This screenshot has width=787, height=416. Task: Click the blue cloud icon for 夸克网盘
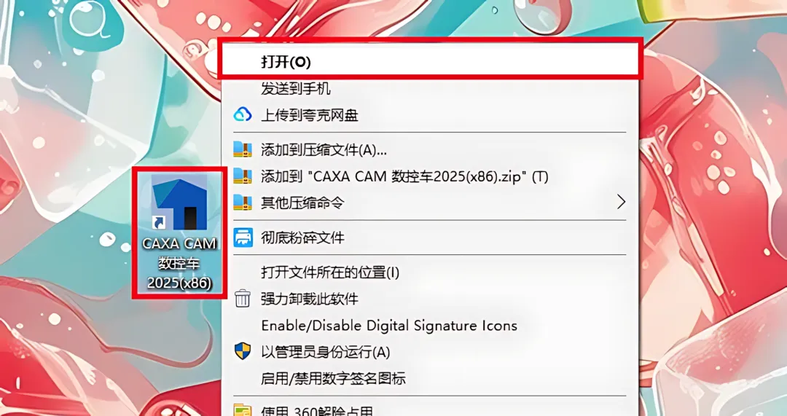[243, 116]
